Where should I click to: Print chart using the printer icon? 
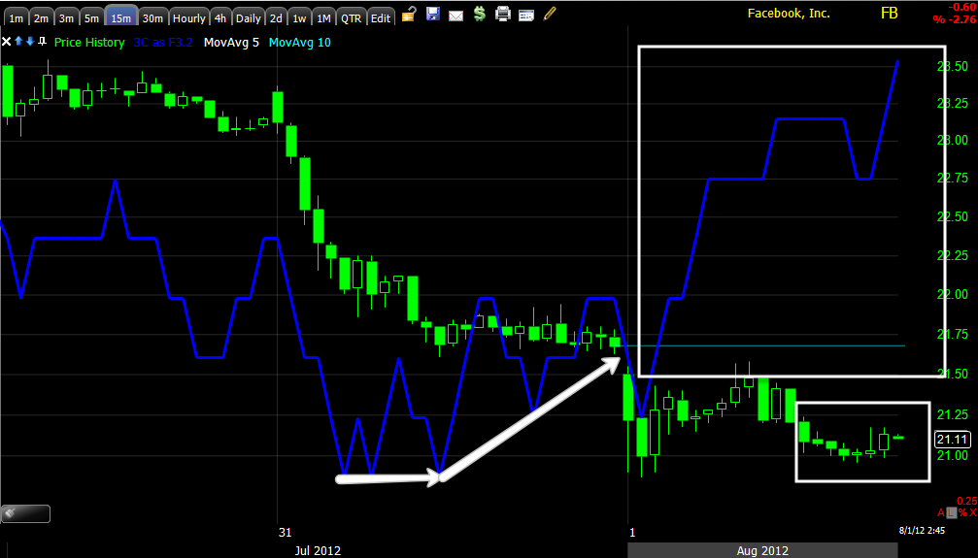(x=503, y=13)
